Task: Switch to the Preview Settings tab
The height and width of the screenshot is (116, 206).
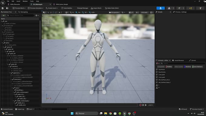Action: 180,12
